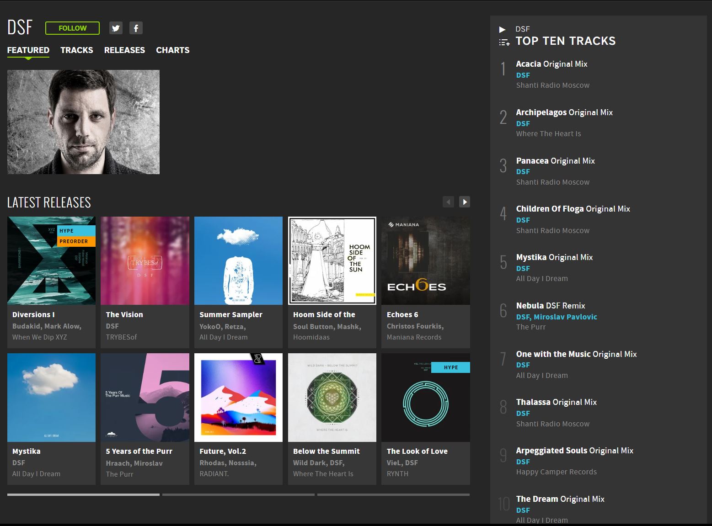712x526 pixels.
Task: Open The Vision release title link
Action: [x=124, y=314]
